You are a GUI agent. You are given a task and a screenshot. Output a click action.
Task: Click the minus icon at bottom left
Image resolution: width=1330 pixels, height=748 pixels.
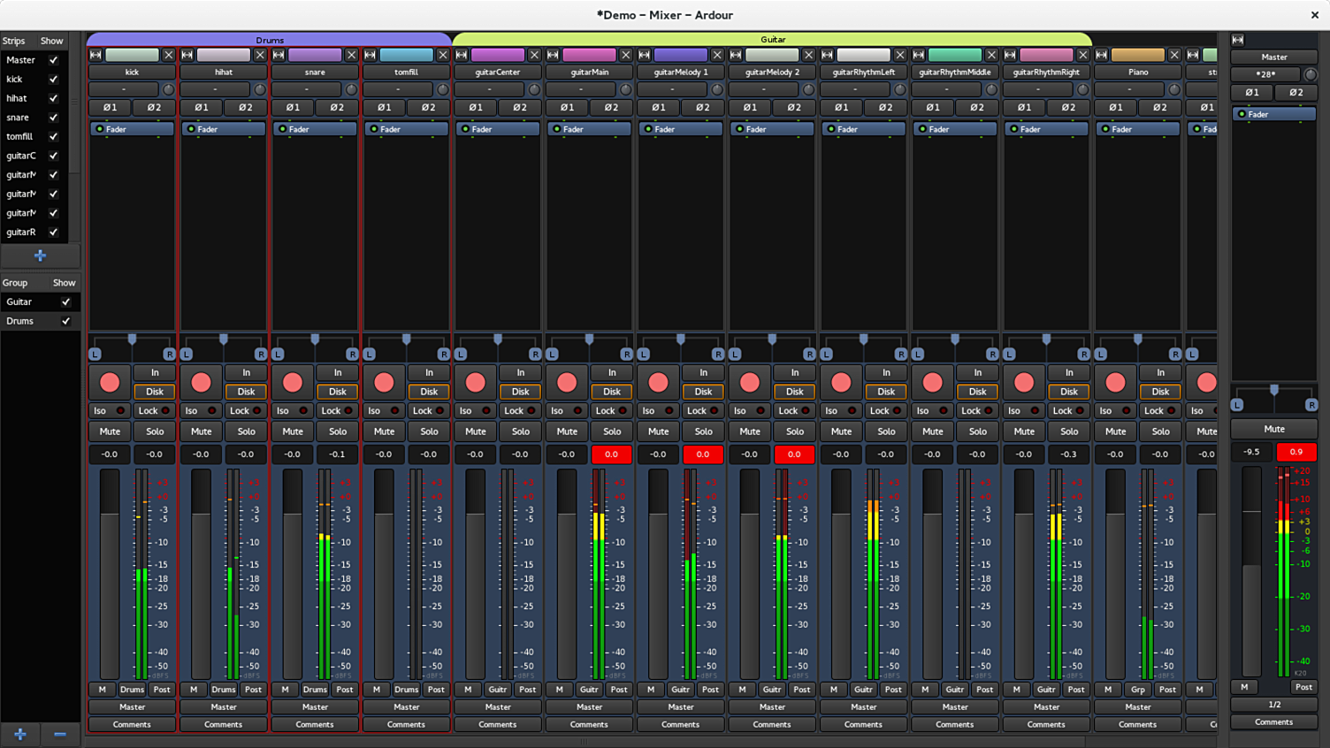pos(60,734)
